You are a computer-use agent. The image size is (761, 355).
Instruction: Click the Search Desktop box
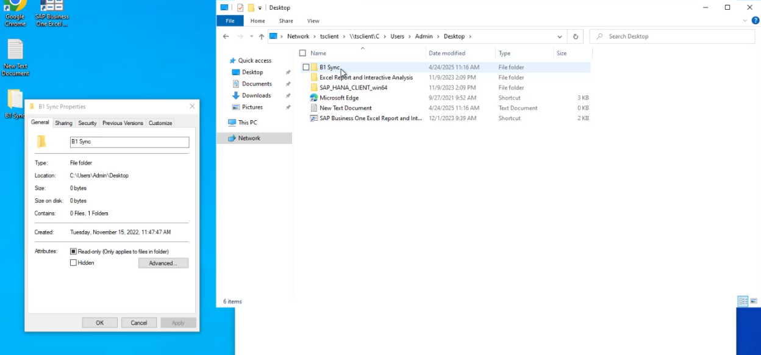(672, 37)
